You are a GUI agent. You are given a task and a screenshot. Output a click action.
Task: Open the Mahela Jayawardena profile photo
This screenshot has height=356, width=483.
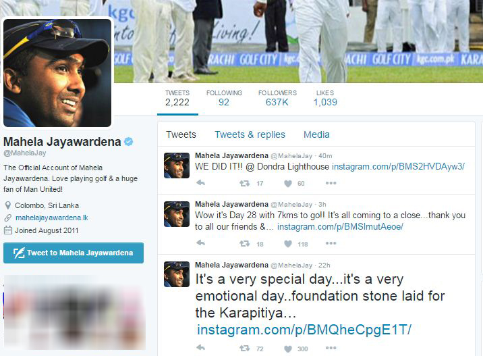(57, 73)
